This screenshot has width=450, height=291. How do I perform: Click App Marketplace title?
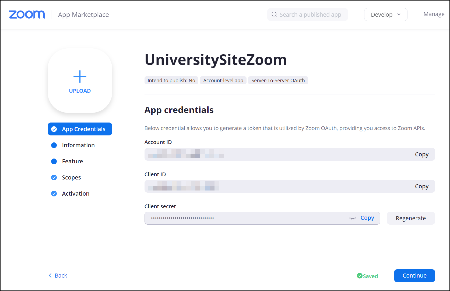point(83,15)
